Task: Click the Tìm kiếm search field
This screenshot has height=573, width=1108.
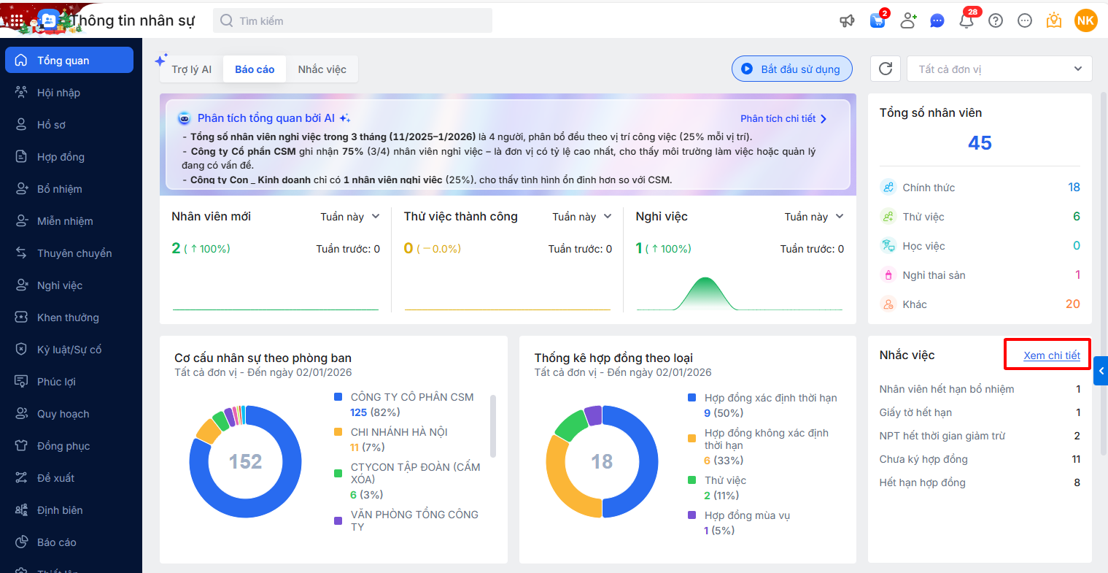Action: [x=353, y=21]
